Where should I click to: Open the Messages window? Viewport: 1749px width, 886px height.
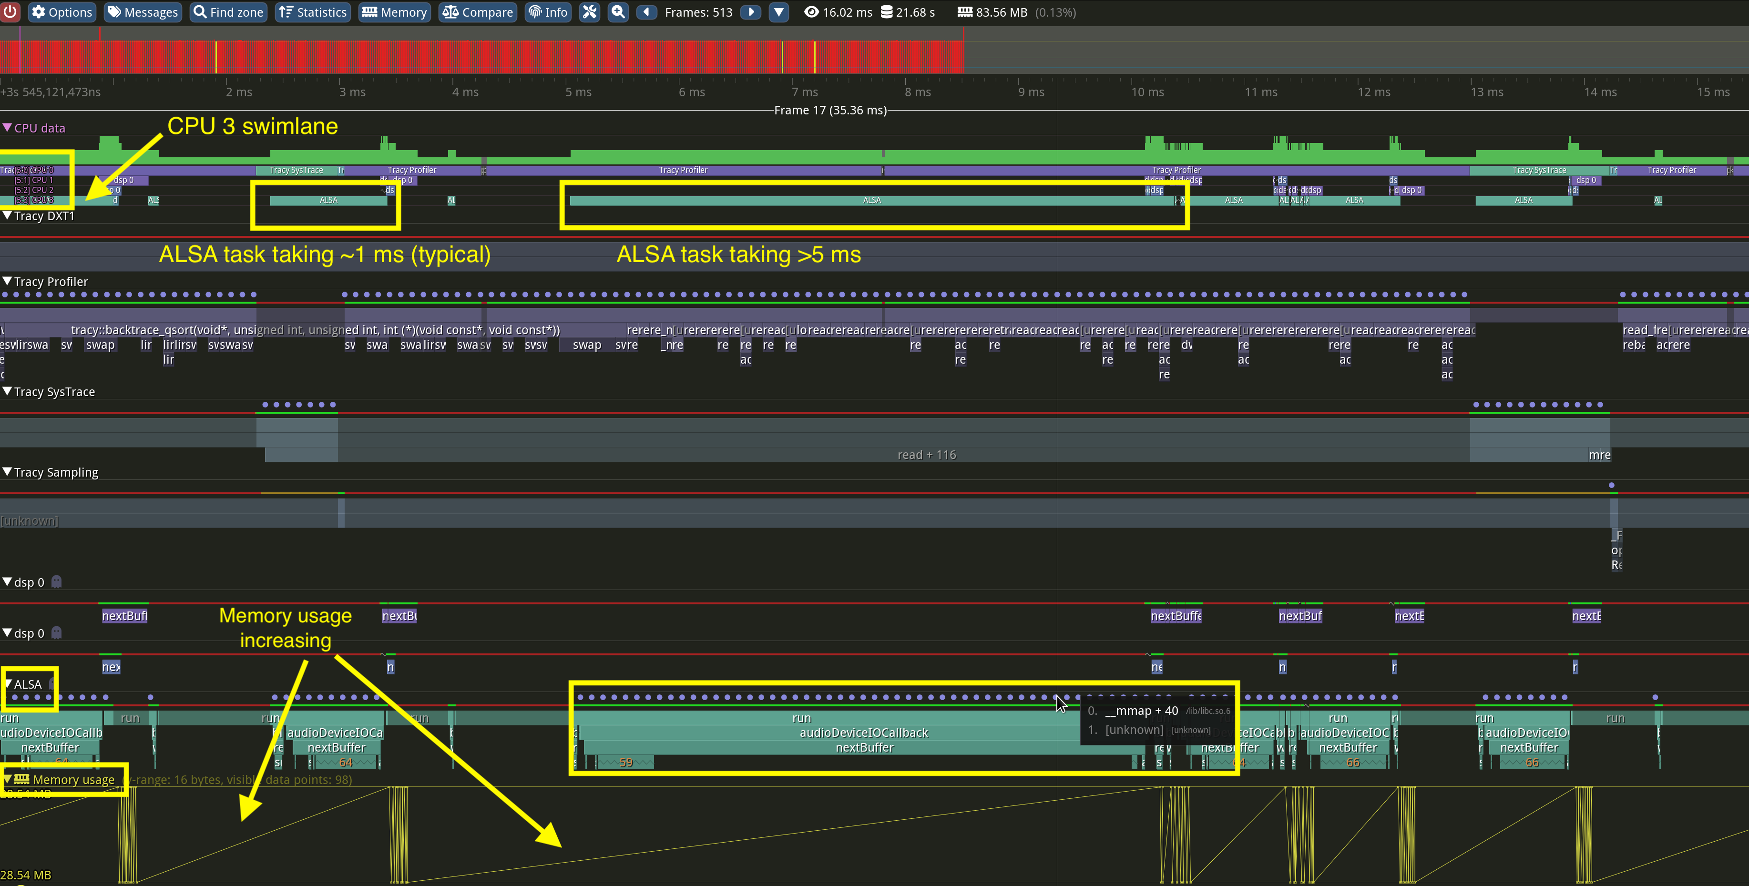click(143, 12)
